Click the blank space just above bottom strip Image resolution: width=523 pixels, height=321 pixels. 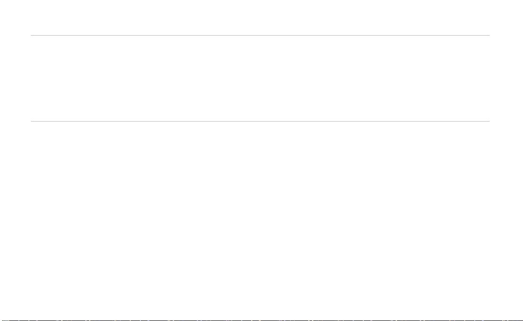(261, 315)
